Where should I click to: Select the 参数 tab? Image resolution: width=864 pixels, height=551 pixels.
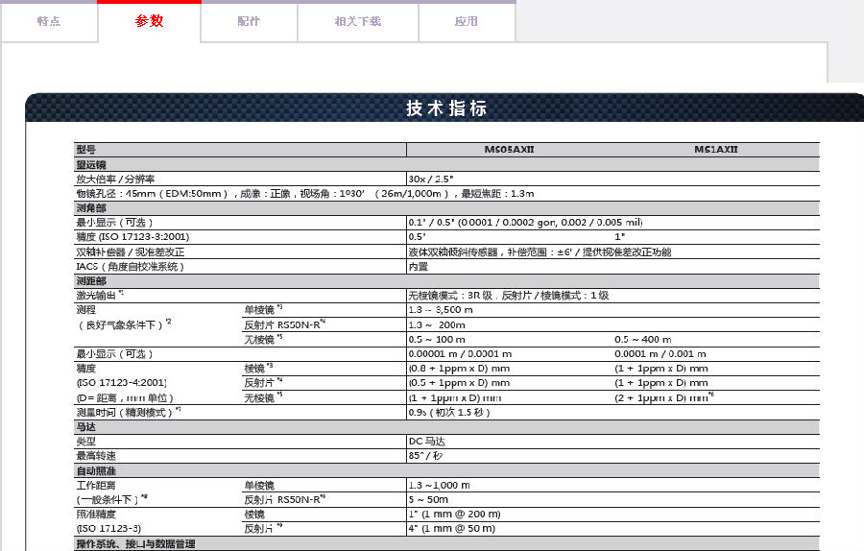click(x=150, y=21)
